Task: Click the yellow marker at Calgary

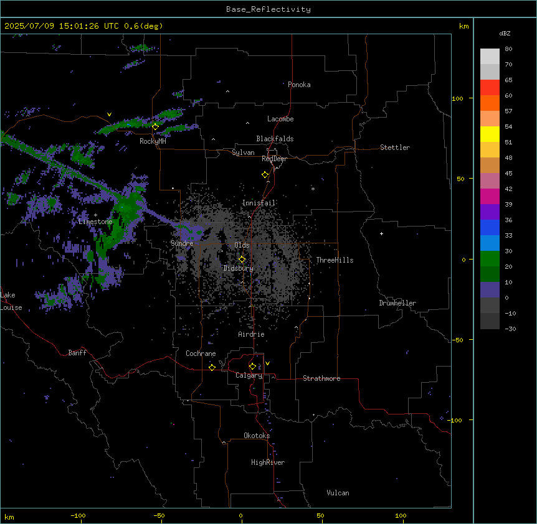Action: (252, 367)
